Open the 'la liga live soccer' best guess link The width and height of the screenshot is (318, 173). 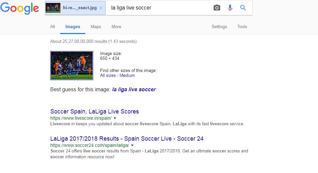click(134, 89)
